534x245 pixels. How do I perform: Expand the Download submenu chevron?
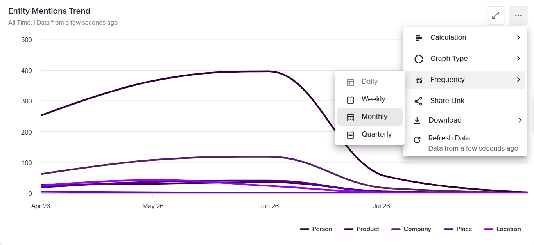(x=520, y=120)
